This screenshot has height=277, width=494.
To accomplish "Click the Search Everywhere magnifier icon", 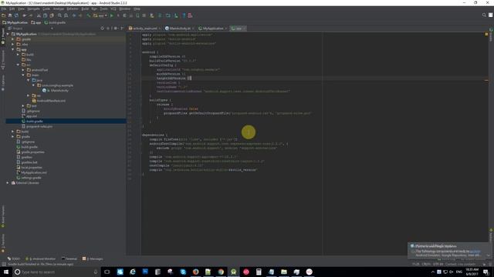I will pos(484,15).
